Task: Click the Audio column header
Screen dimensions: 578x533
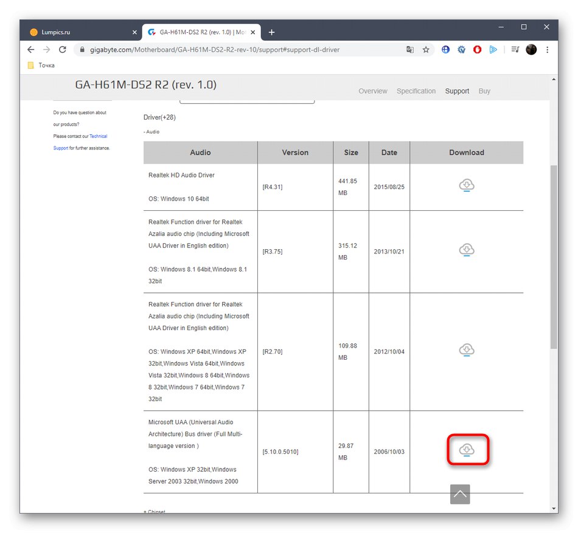Action: (200, 153)
